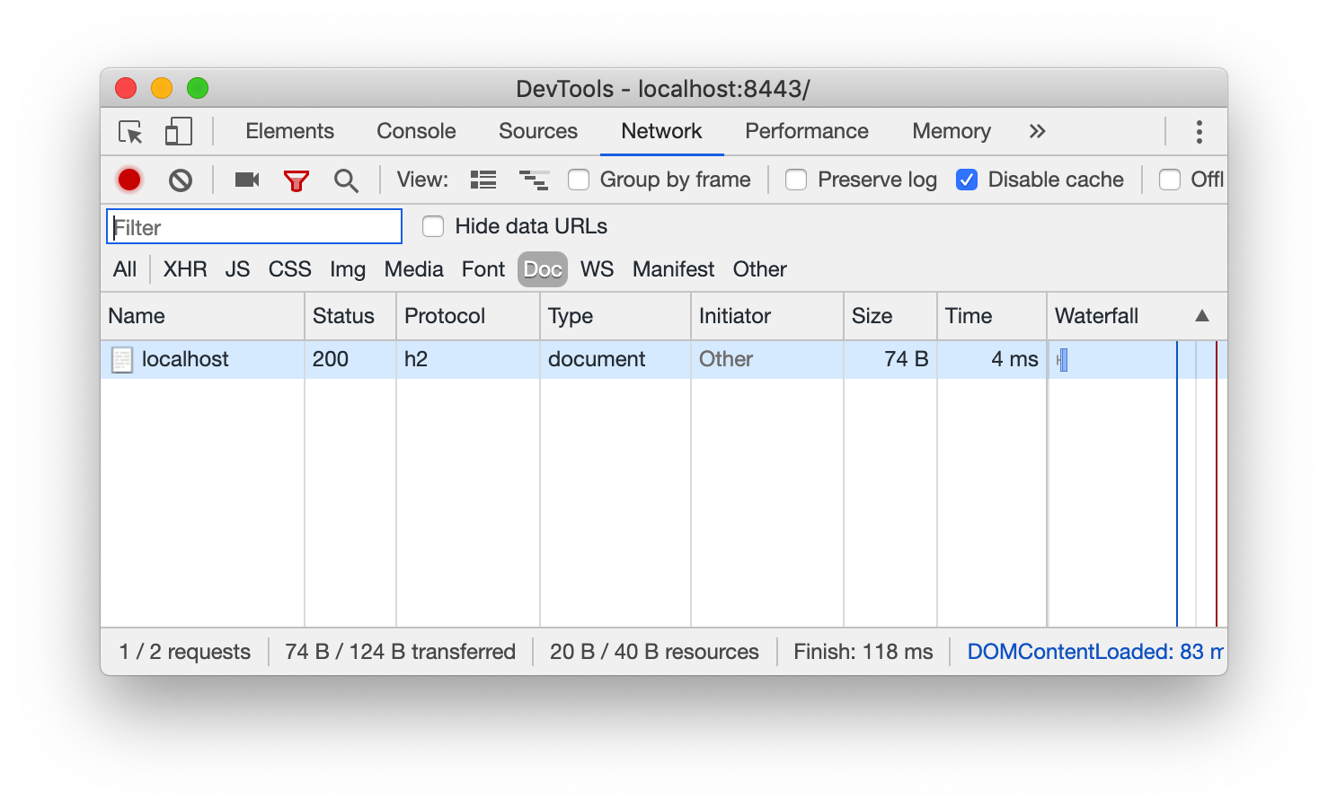
Task: Filter requests by Manifest
Action: pos(673,269)
